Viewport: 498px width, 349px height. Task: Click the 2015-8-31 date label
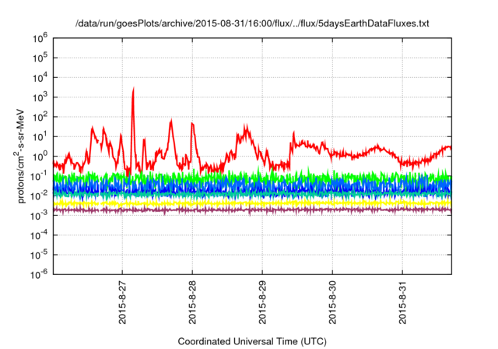click(403, 302)
